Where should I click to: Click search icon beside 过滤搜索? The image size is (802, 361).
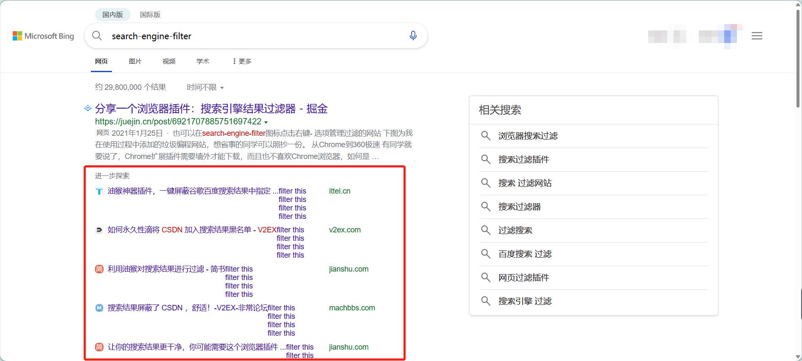click(486, 230)
